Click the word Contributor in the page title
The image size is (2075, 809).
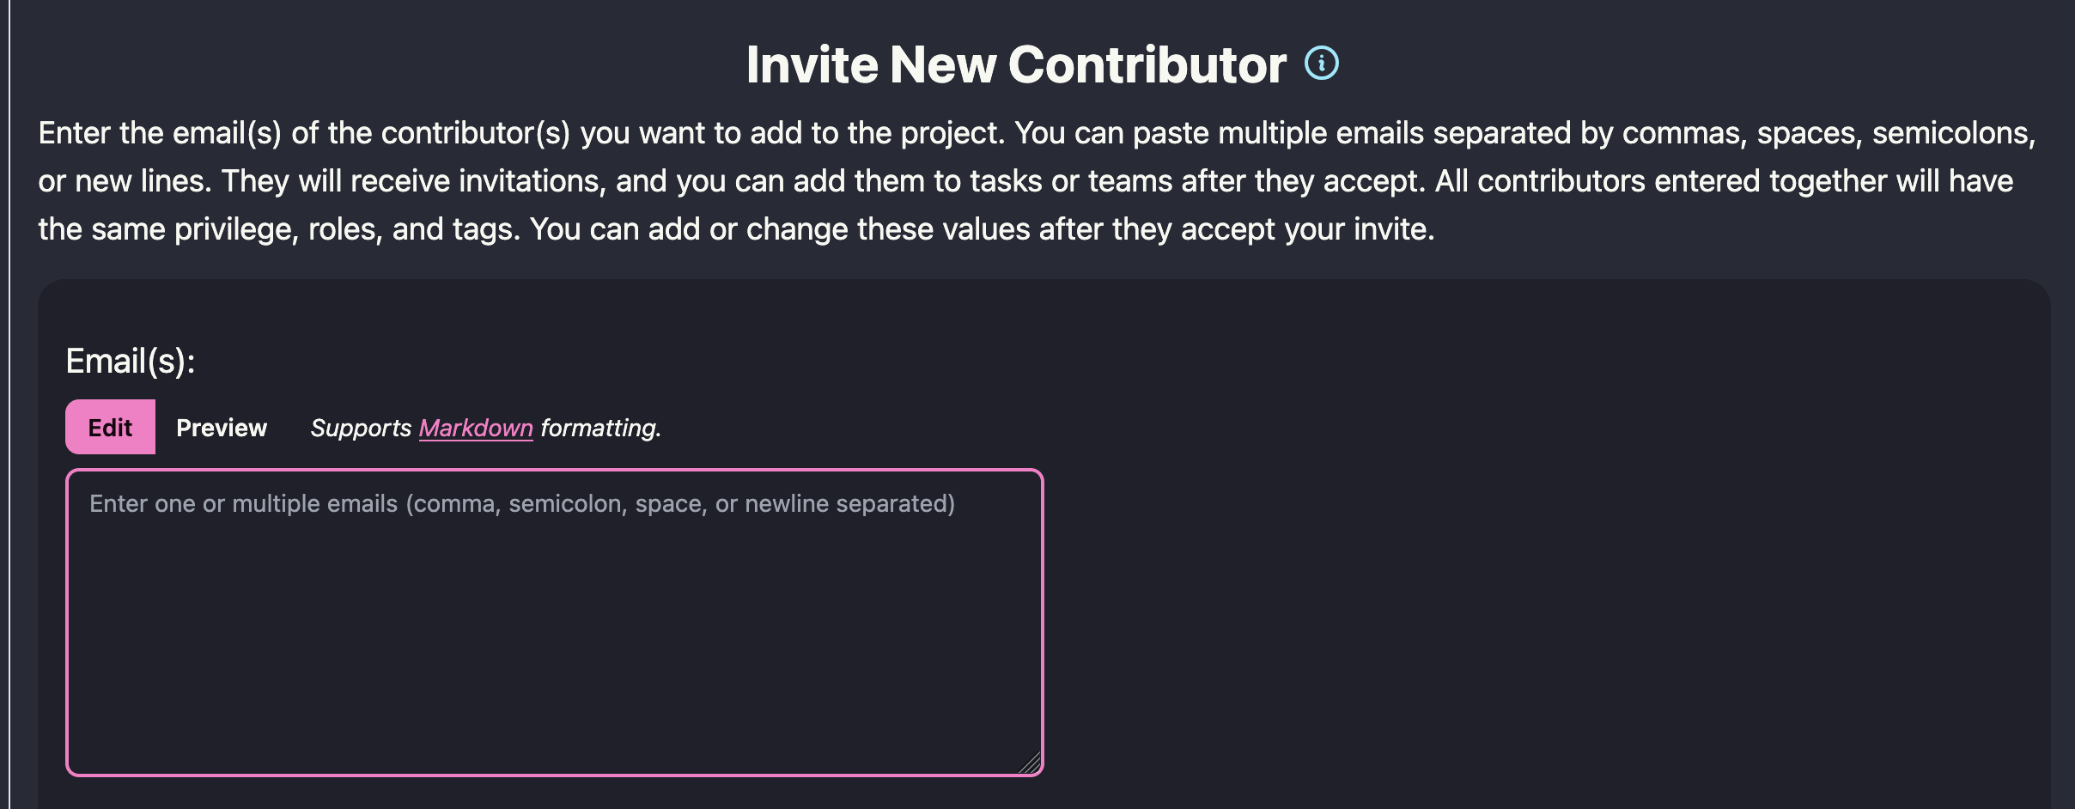(x=1147, y=64)
